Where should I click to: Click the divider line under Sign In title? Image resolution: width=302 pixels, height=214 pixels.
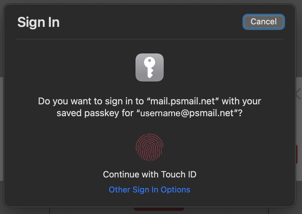click(x=150, y=39)
